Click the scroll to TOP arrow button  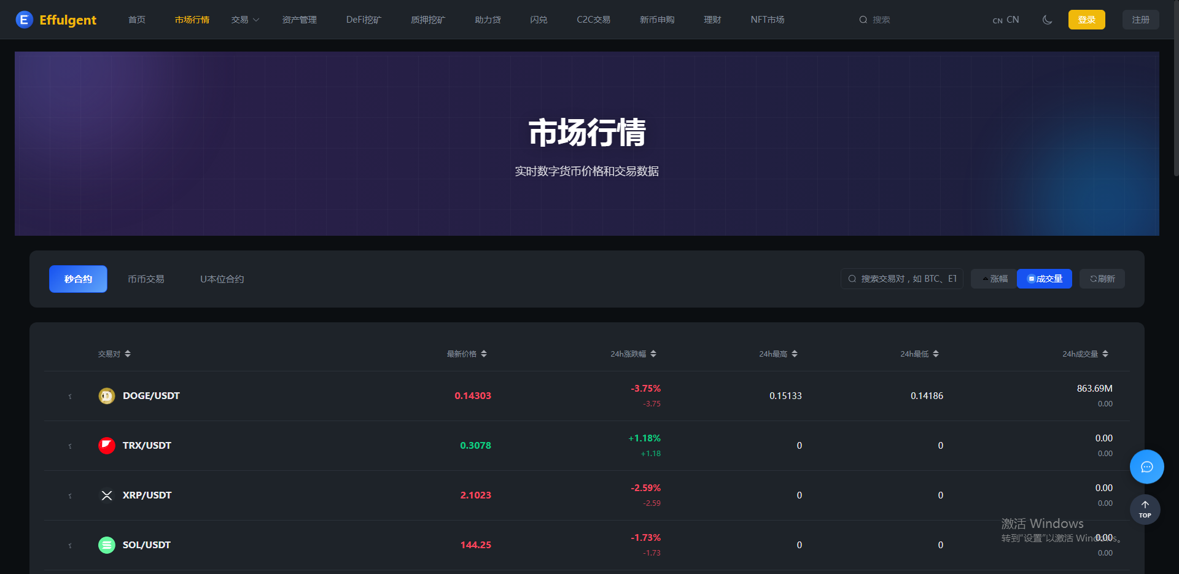click(1145, 510)
